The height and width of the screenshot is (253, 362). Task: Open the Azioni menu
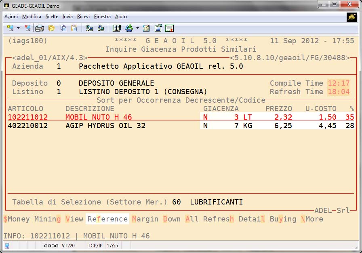pyautogui.click(x=11, y=17)
